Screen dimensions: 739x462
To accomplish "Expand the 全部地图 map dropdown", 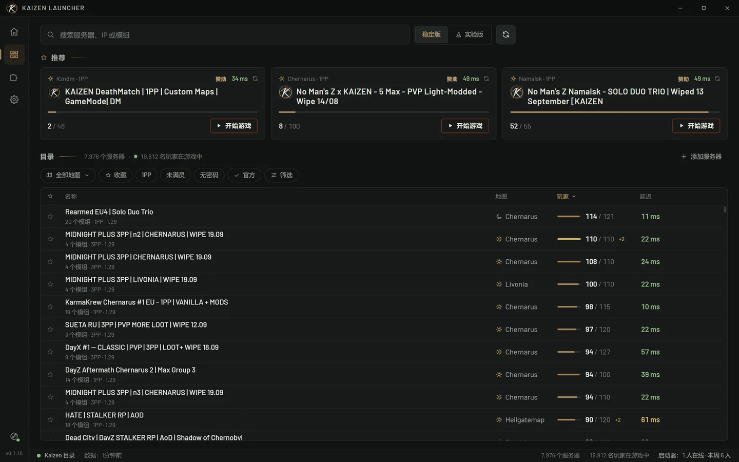I will (x=68, y=175).
